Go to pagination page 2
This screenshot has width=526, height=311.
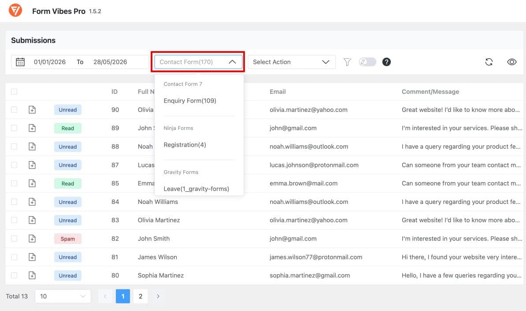coord(141,296)
